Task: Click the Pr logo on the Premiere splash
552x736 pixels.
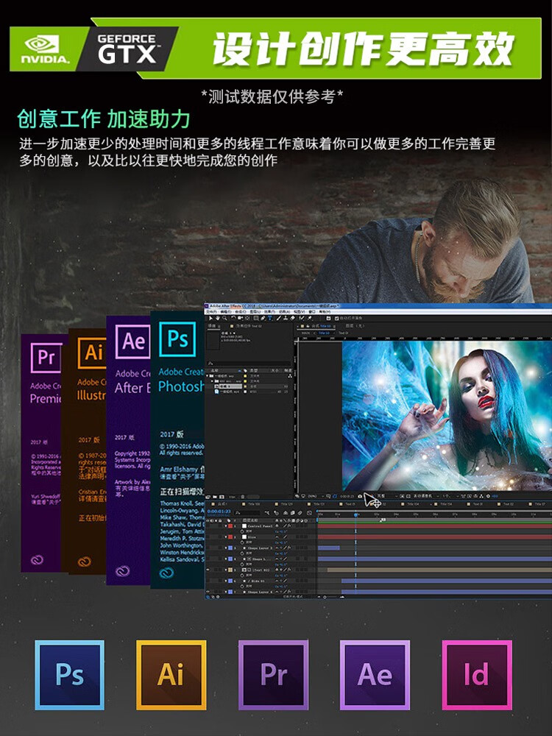Action: [46, 358]
